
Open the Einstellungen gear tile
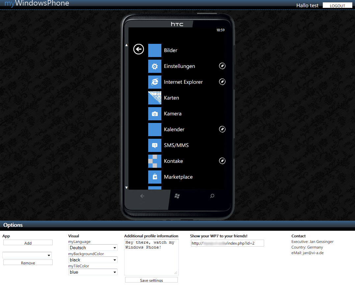pos(155,66)
